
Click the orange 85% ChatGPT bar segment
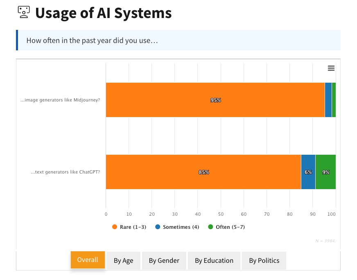pyautogui.click(x=203, y=172)
